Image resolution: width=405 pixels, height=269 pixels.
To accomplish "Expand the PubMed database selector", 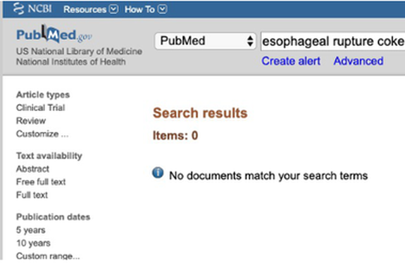I will point(205,42).
